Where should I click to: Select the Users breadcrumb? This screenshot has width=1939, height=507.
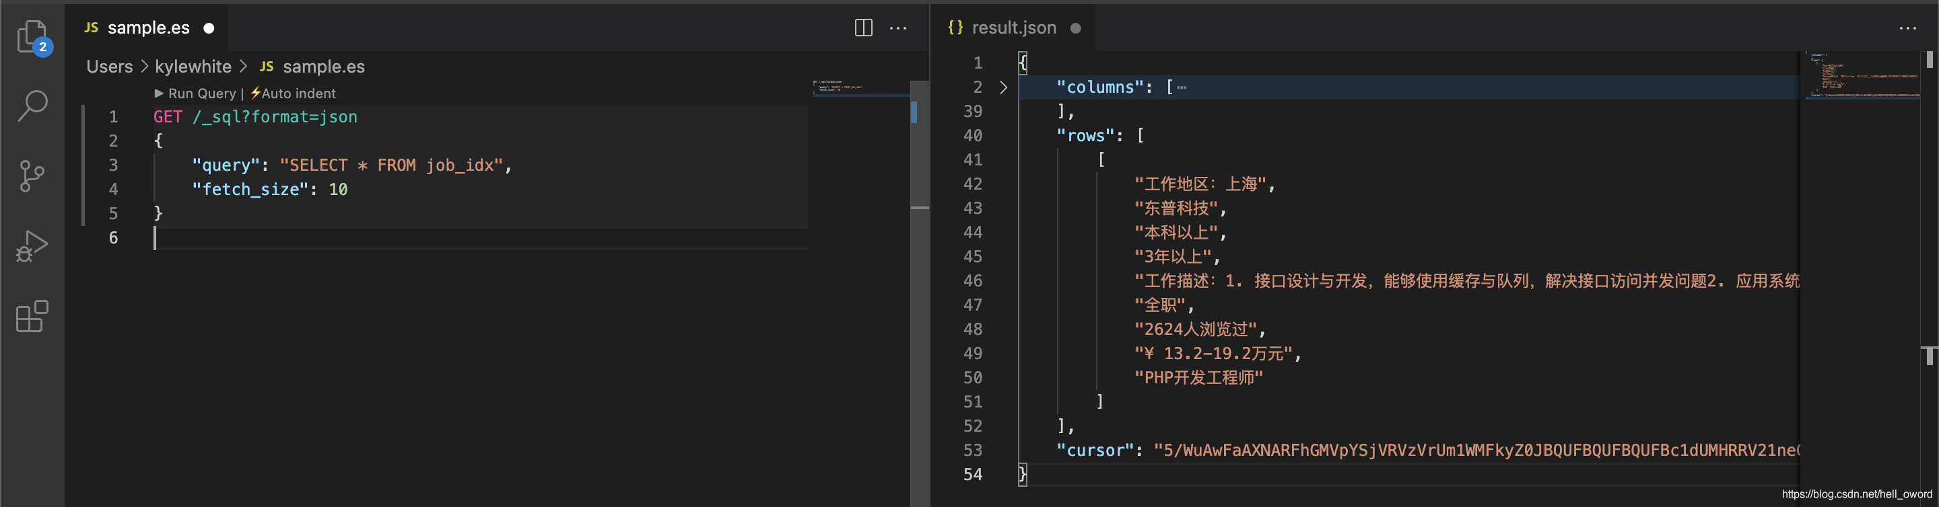[x=109, y=67]
